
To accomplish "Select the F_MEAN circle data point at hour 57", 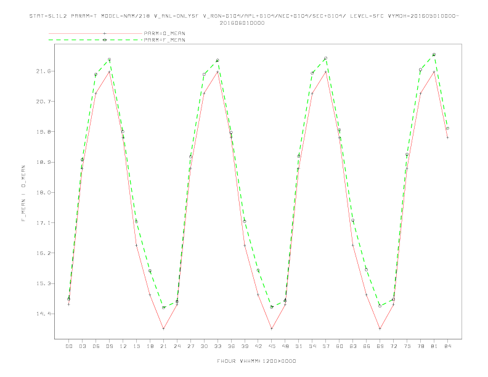I will (x=326, y=58).
